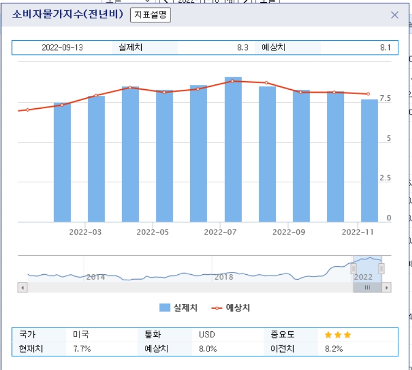Click the first forecast point on red line
This screenshot has height=370, width=412.
pos(28,110)
